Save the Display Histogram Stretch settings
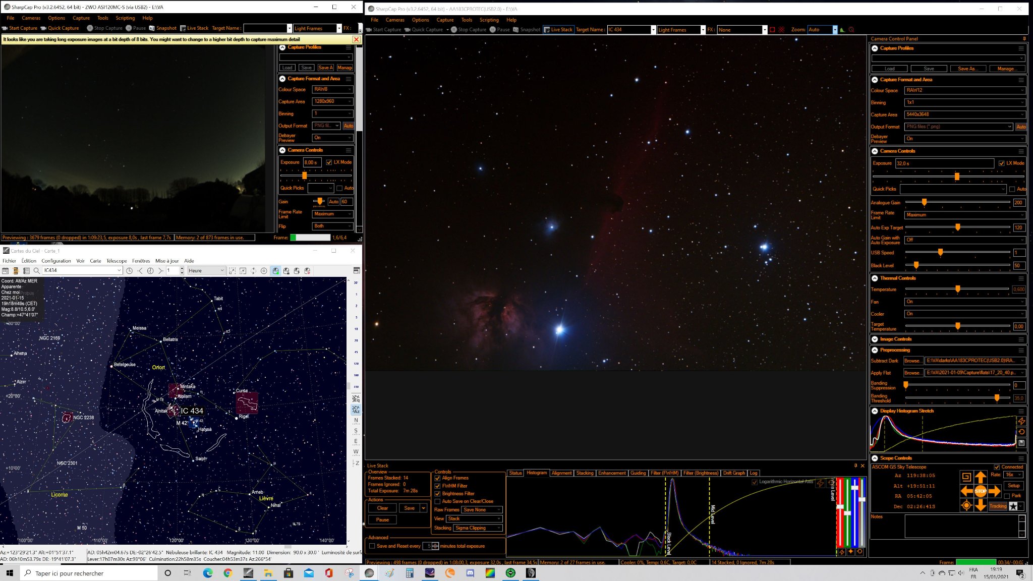Screen dimensions: 1033x581 pos(1021,443)
